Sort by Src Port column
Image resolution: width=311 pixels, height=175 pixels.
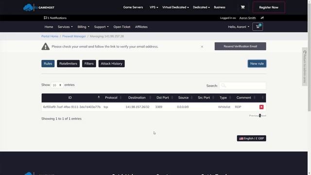[x=205, y=98]
